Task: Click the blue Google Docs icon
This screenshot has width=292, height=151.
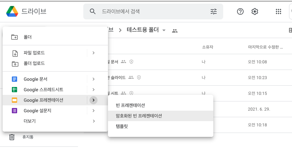Action: (14, 79)
